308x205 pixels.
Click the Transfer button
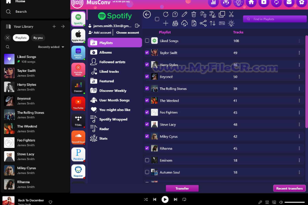(182, 188)
